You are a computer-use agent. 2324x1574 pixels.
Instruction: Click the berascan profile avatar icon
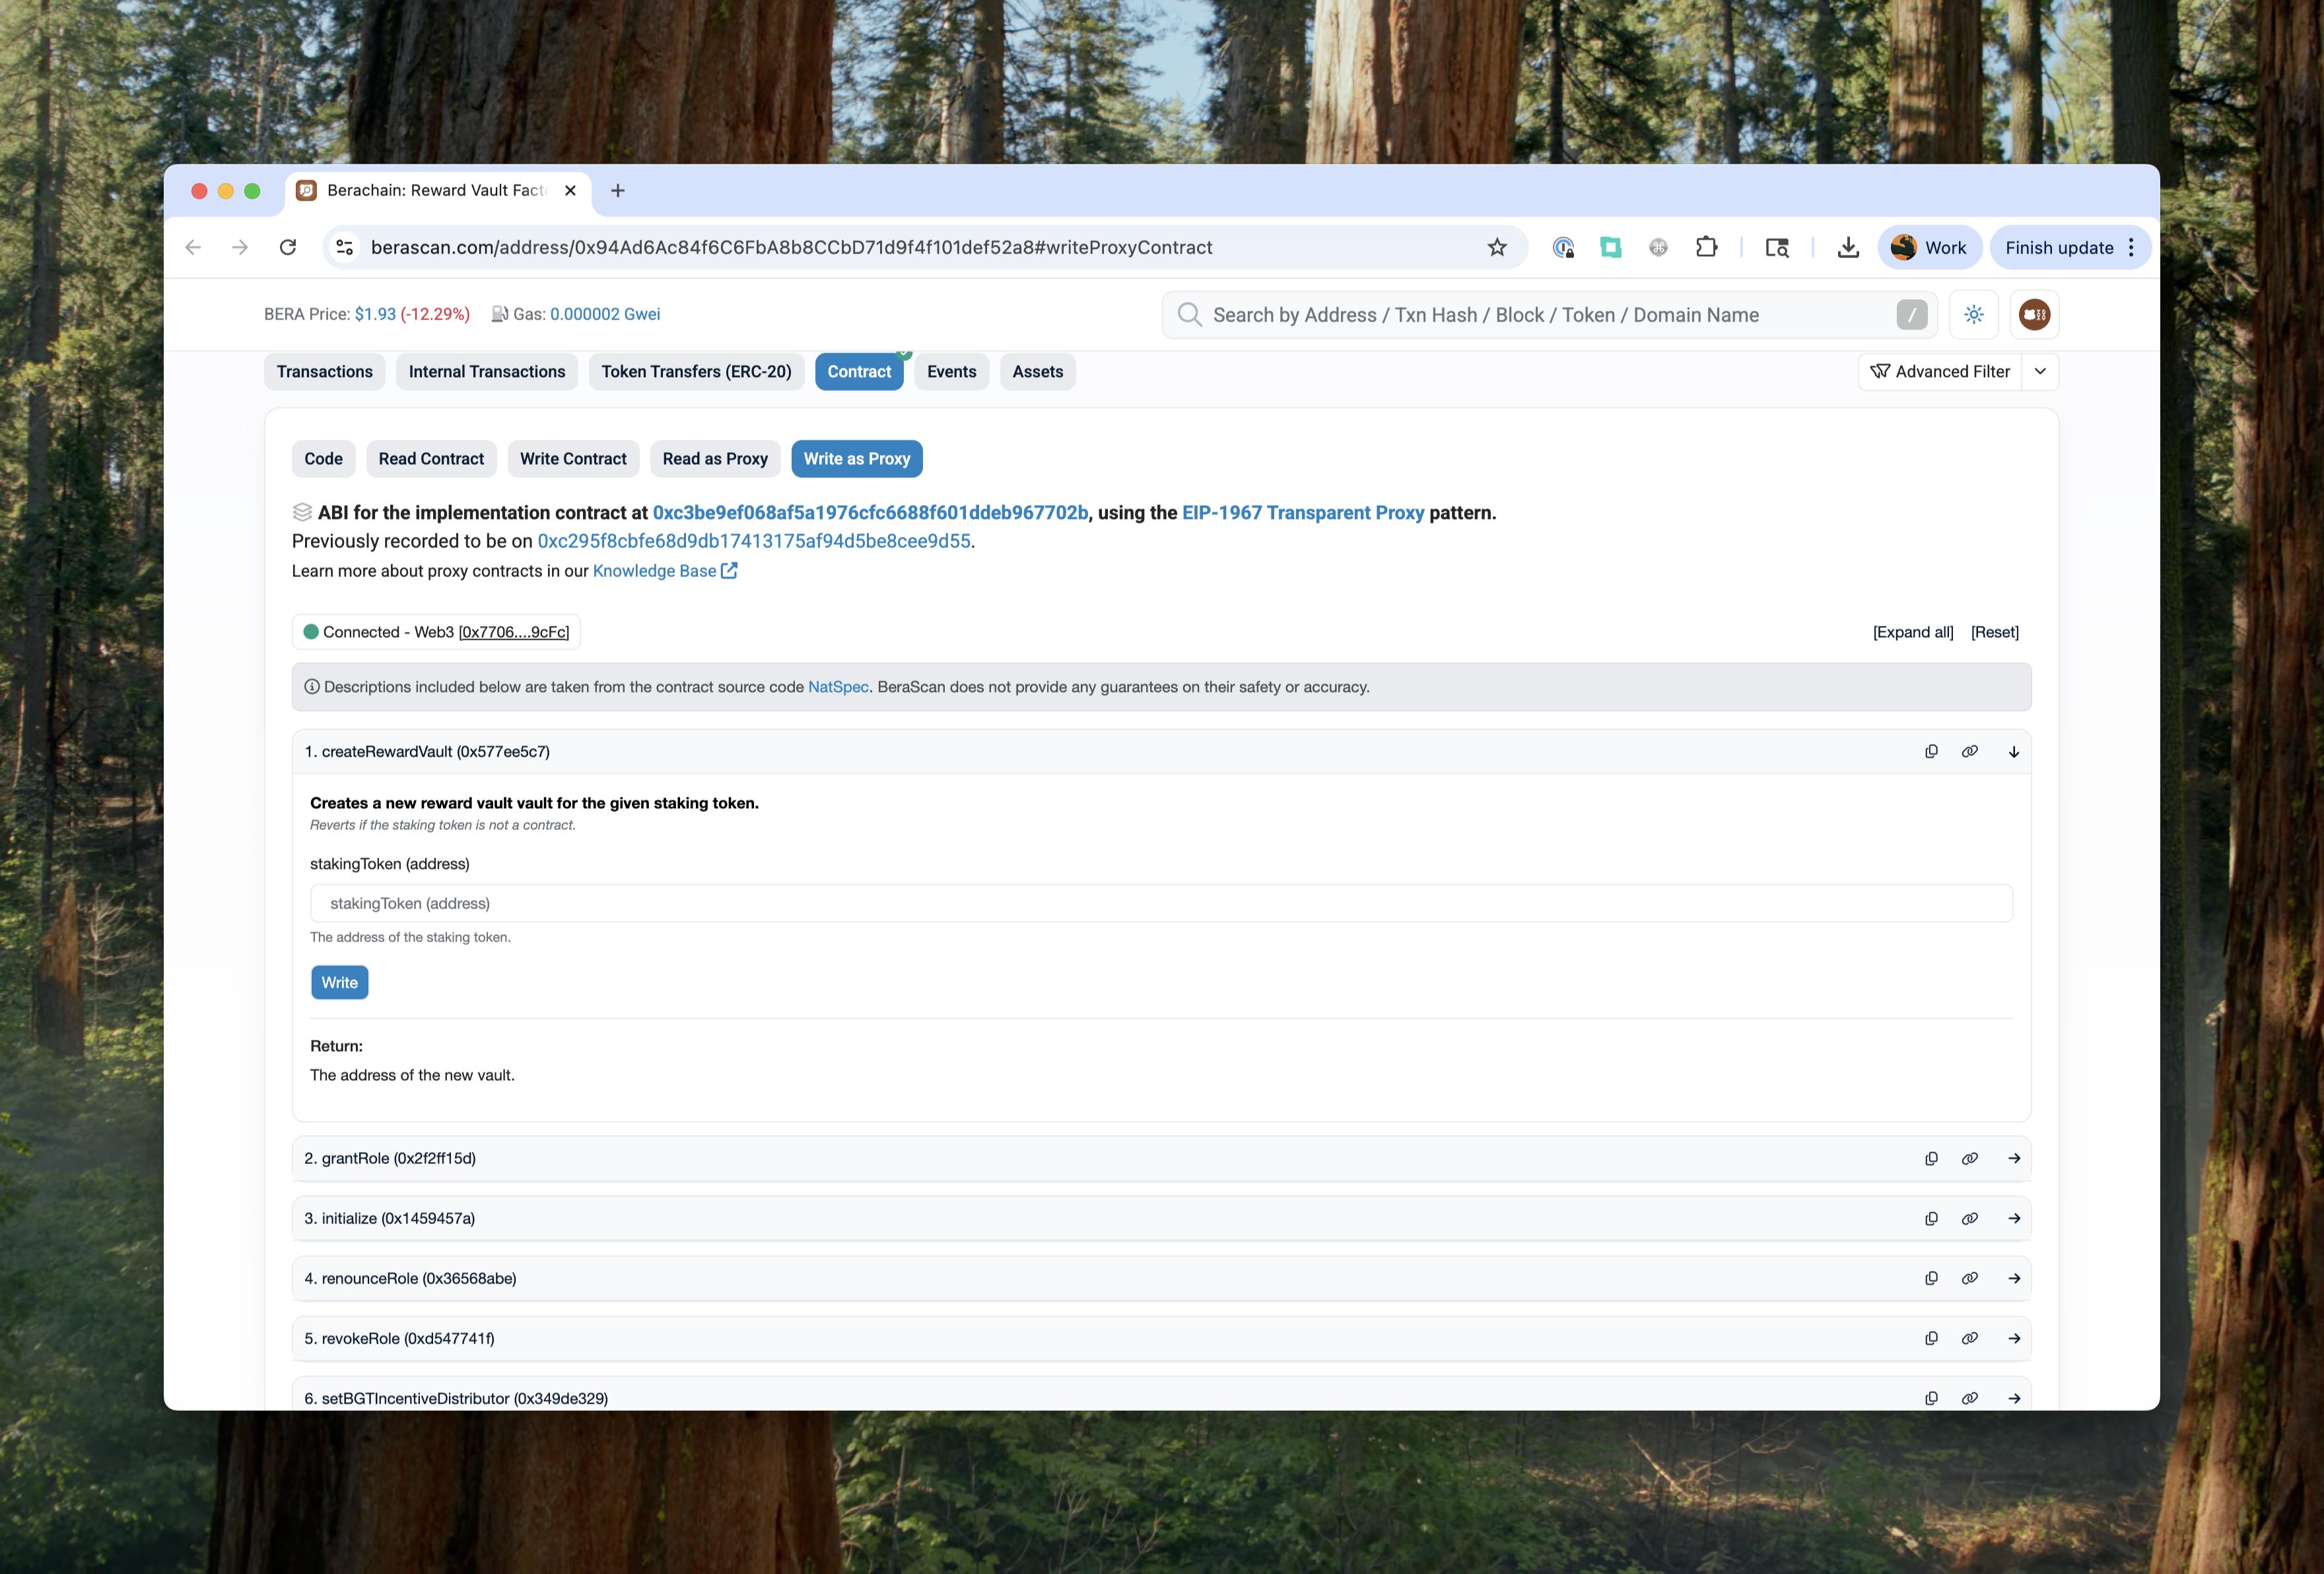coord(2033,314)
